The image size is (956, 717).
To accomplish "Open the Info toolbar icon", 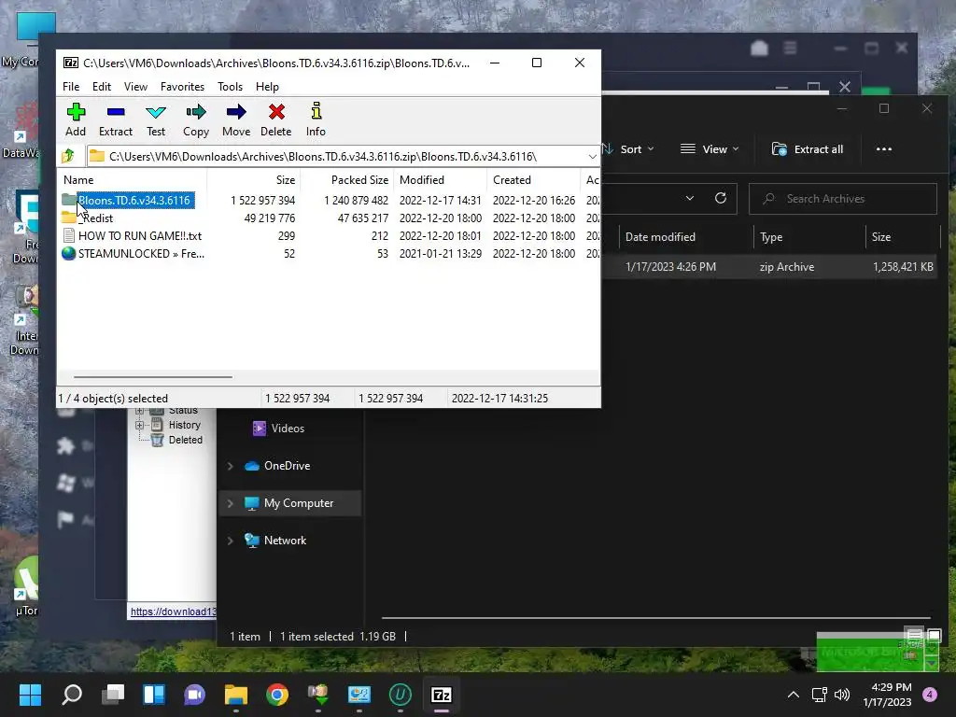I will [x=316, y=119].
